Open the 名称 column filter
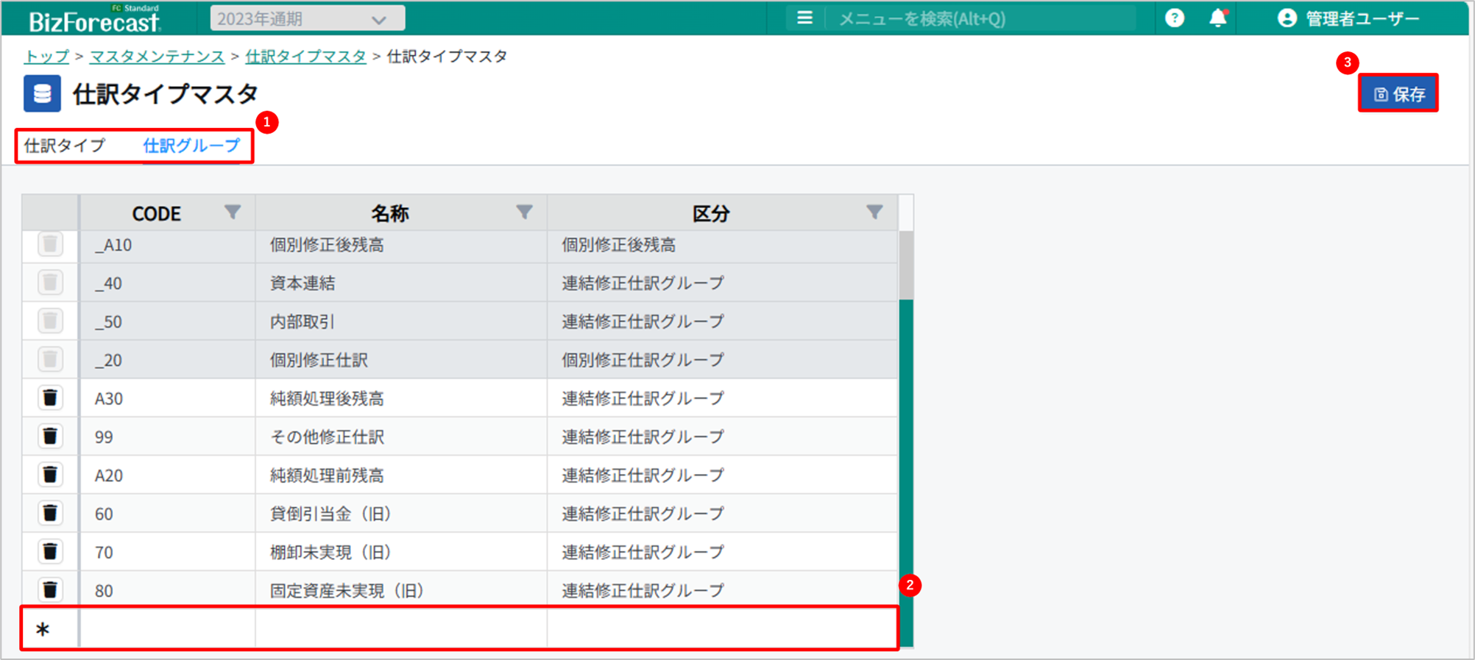This screenshot has width=1475, height=660. coord(524,212)
